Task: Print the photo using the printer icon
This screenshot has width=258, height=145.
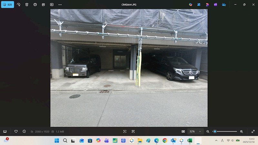Action: [35, 5]
